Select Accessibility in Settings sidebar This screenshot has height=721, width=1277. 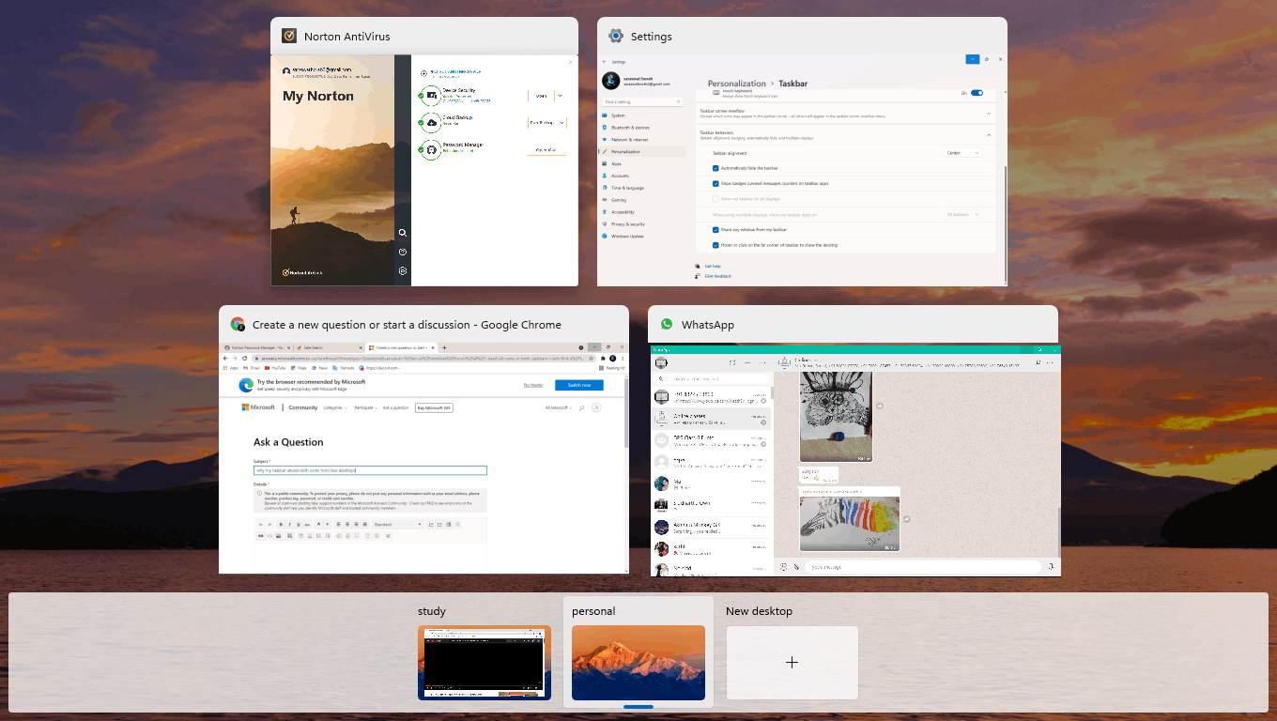(643, 212)
